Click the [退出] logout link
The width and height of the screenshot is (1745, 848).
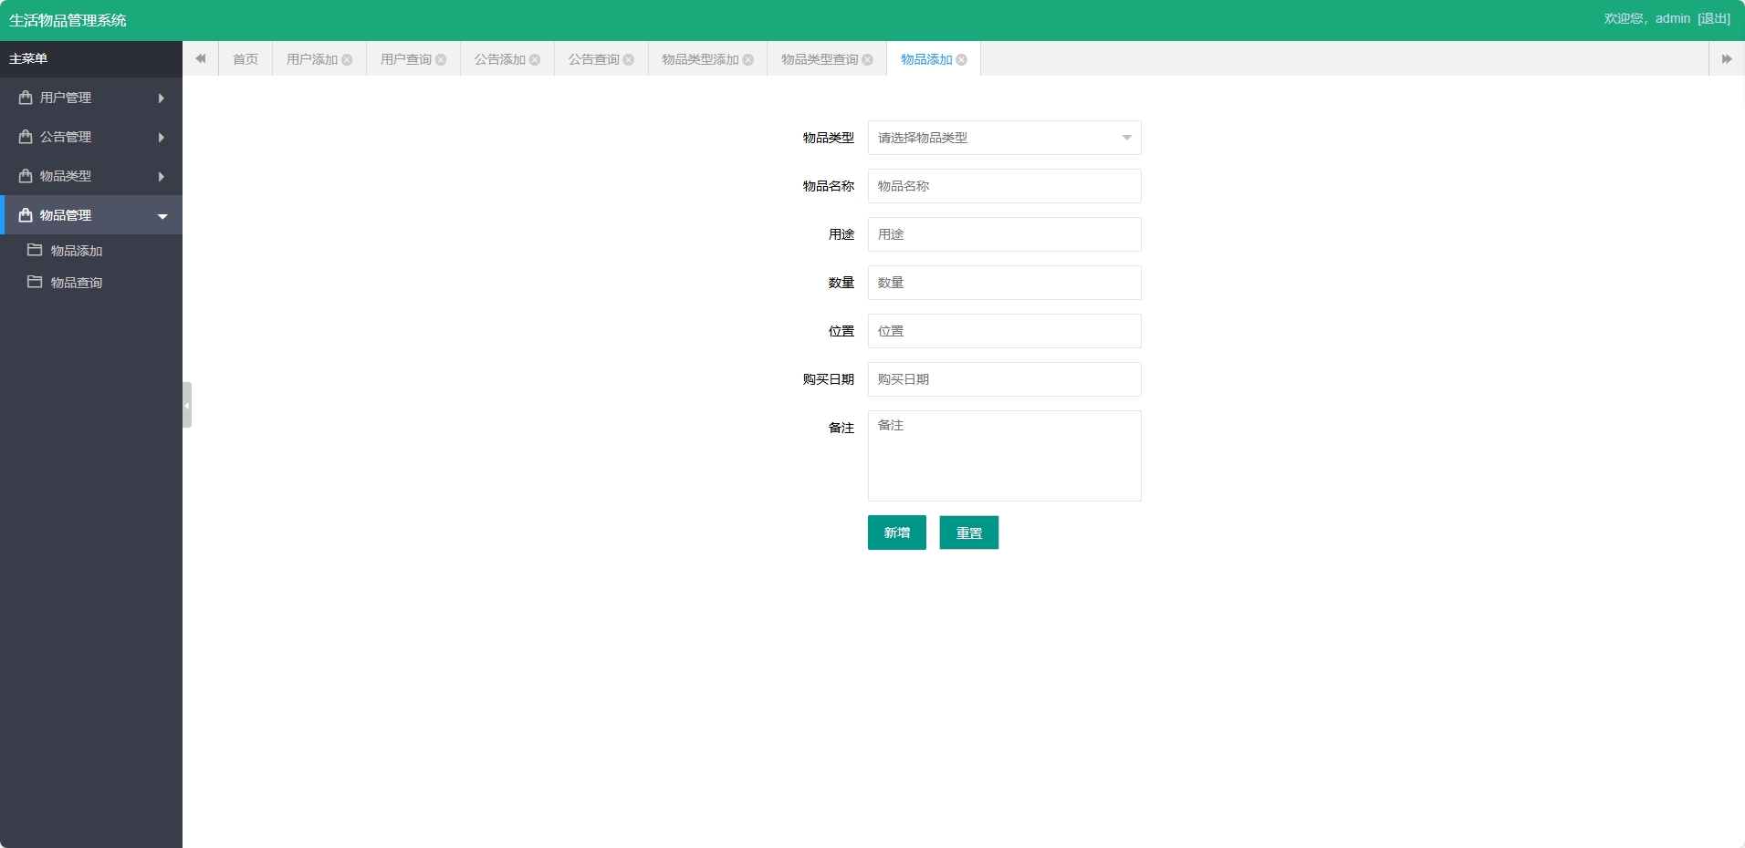(x=1711, y=18)
